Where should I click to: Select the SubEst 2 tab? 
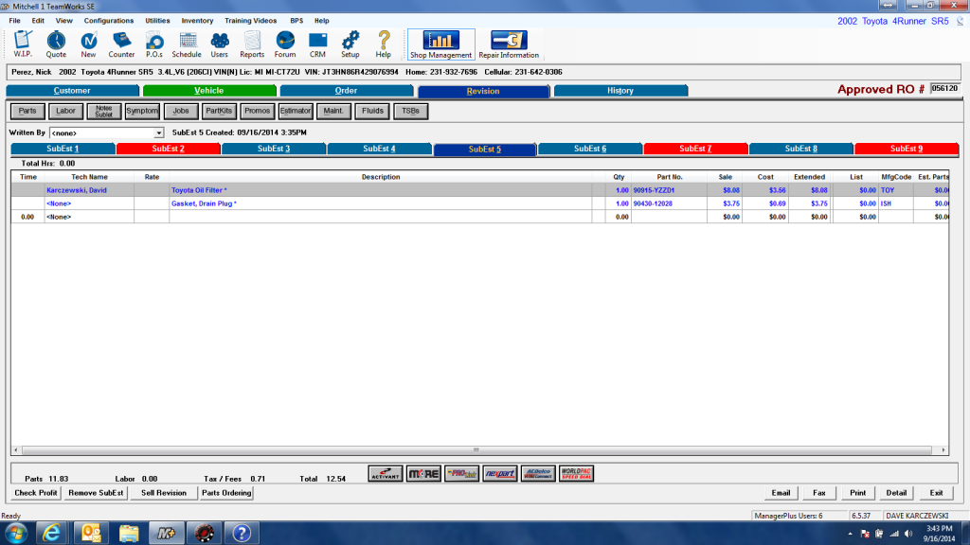[x=169, y=149]
